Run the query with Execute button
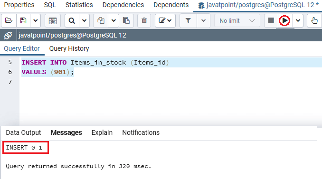322x179 pixels. pyautogui.click(x=284, y=20)
